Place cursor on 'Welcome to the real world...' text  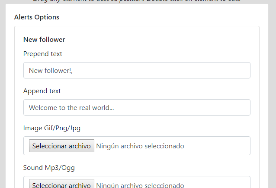tap(71, 107)
